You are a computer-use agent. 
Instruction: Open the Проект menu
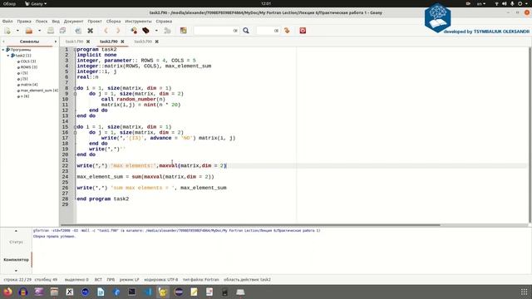pyautogui.click(x=95, y=22)
